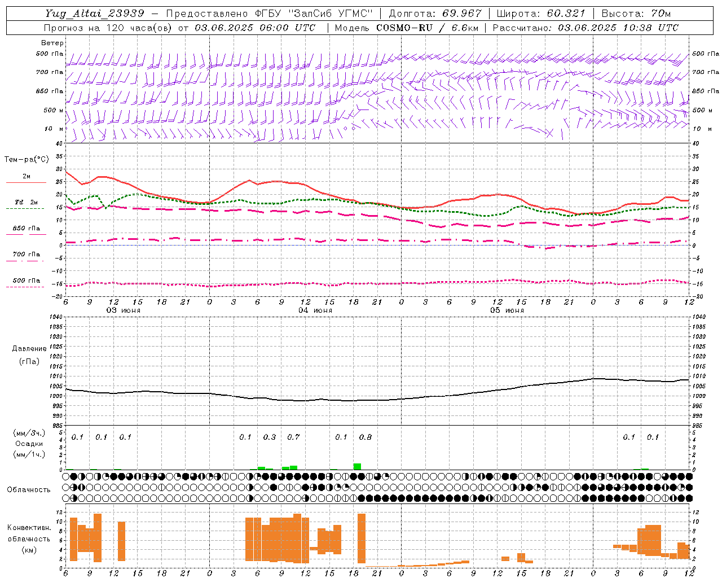722x578 pixels.
Task: Click the (мм/1ч.) hourly precipitation label
Action: click(x=28, y=454)
